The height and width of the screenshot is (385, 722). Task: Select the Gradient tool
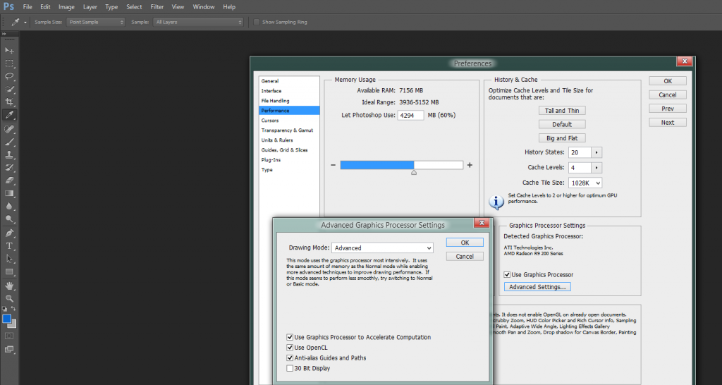[9, 193]
